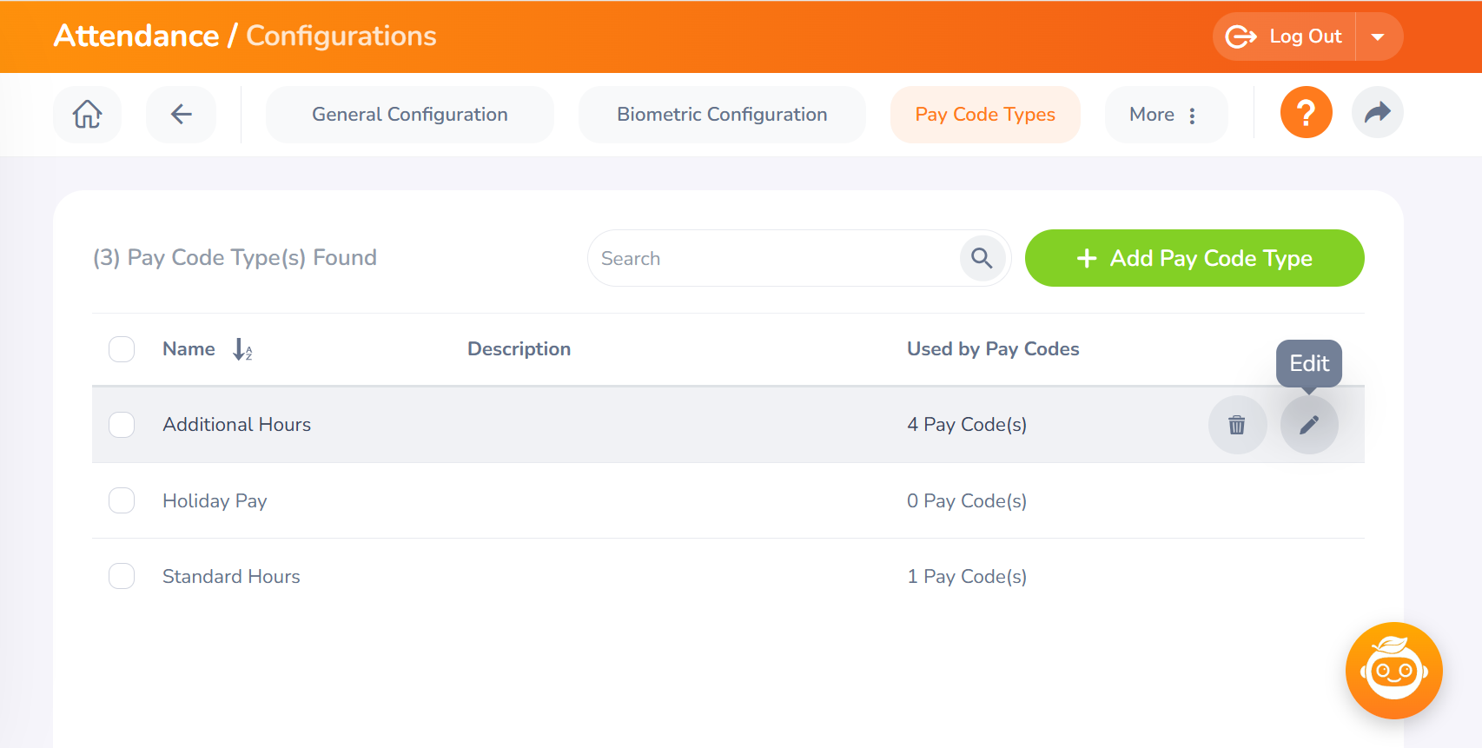Click the back arrow button

tap(181, 114)
